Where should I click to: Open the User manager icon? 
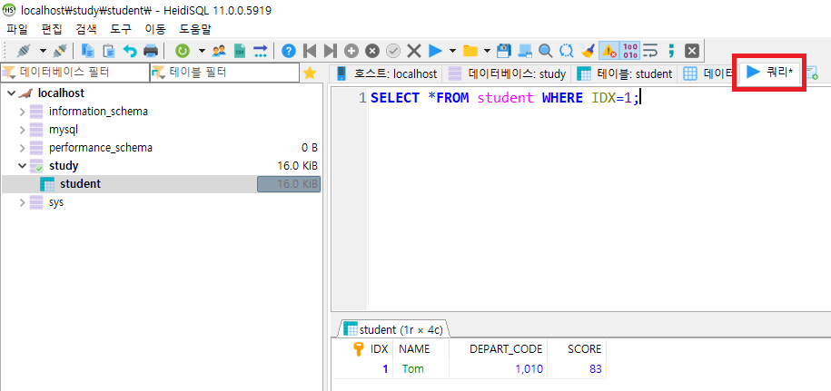[219, 51]
